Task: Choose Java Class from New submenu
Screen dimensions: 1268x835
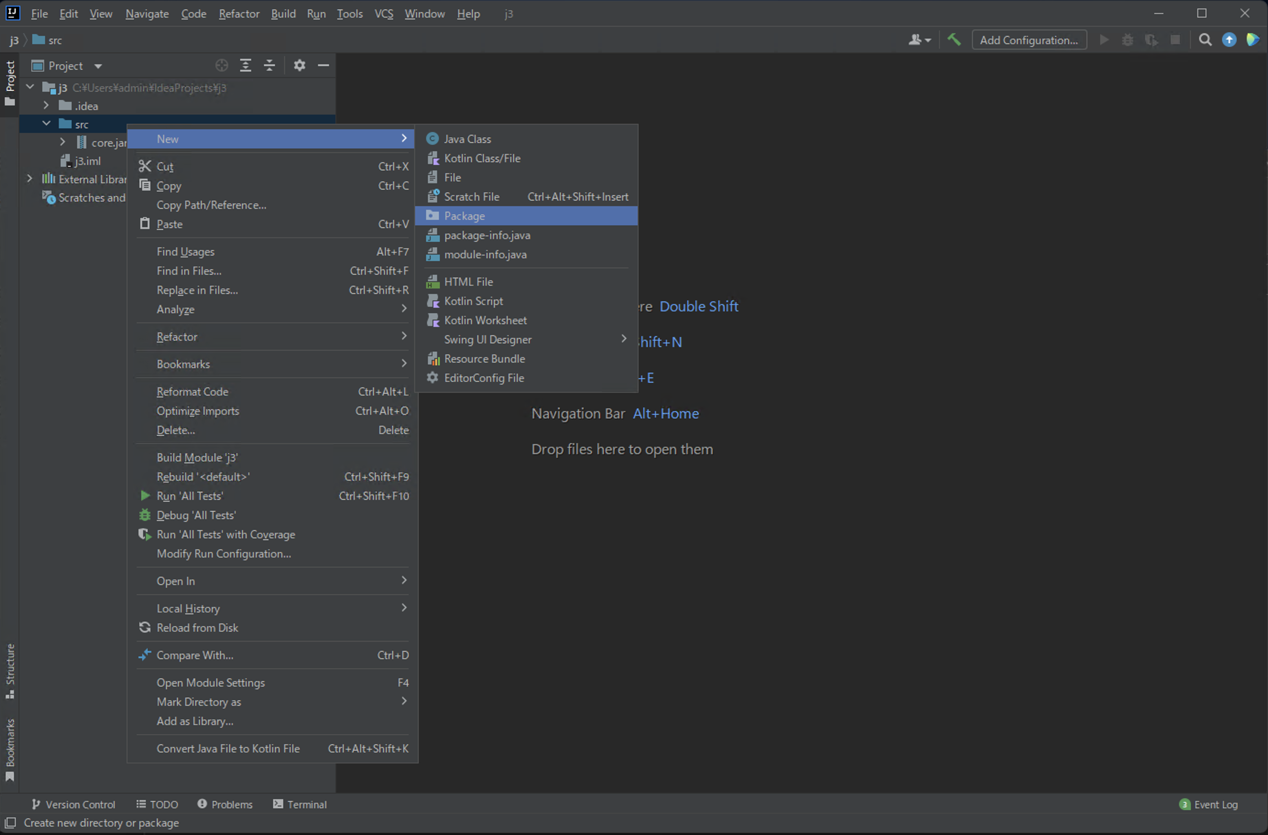Action: tap(467, 139)
